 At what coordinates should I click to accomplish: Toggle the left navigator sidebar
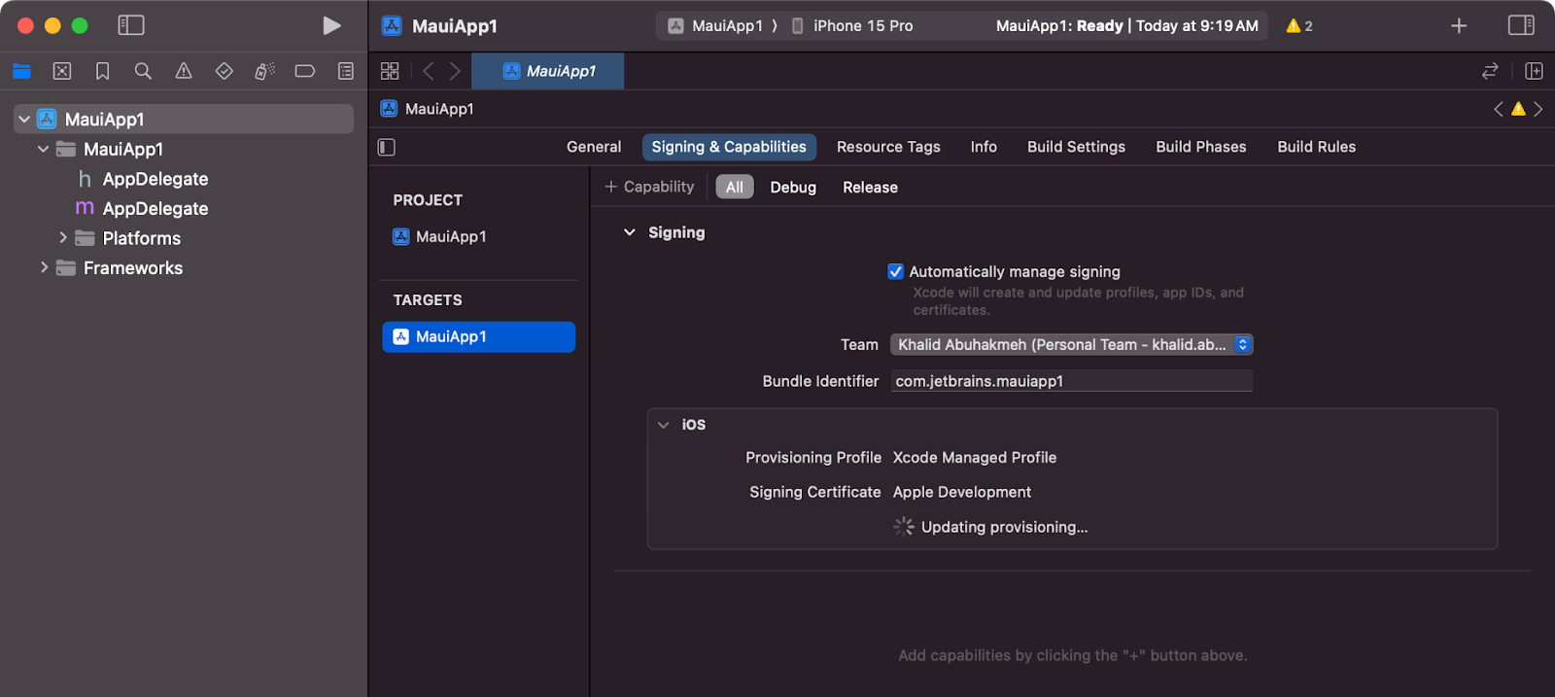point(131,26)
